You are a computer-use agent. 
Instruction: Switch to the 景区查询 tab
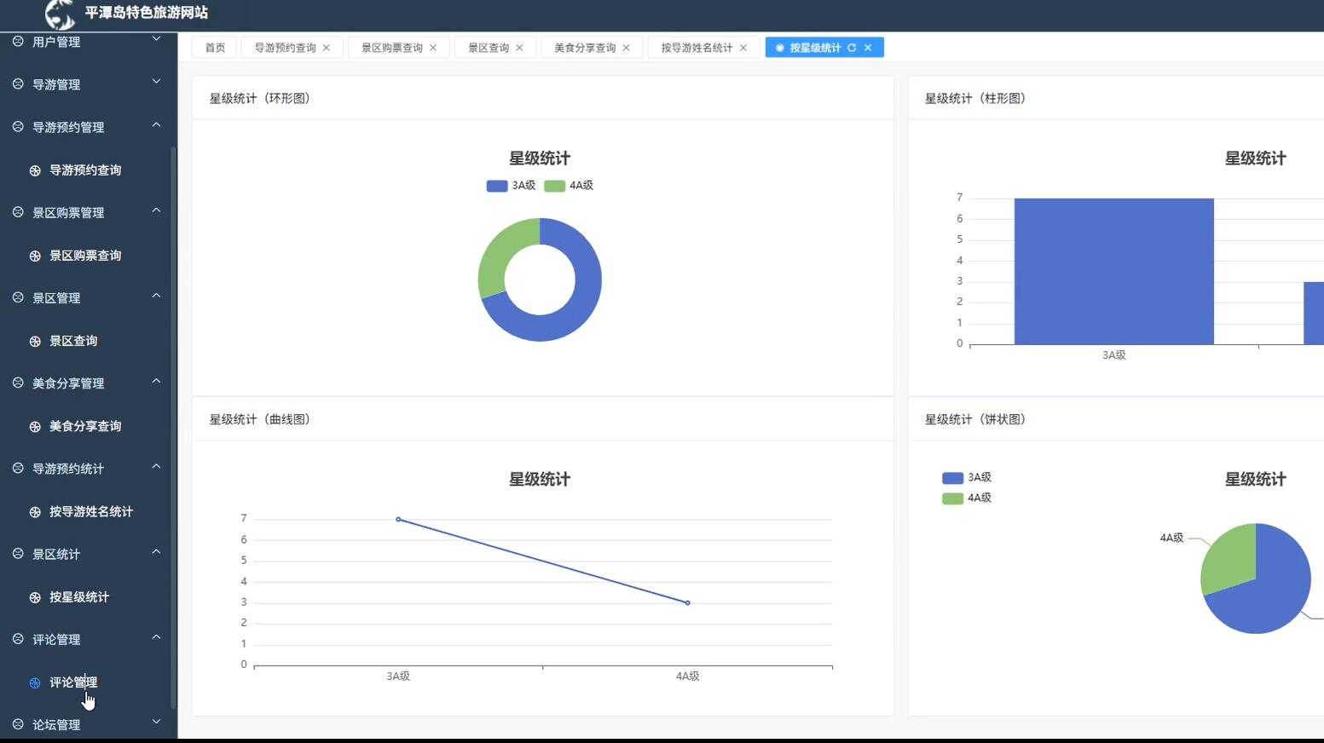[489, 48]
